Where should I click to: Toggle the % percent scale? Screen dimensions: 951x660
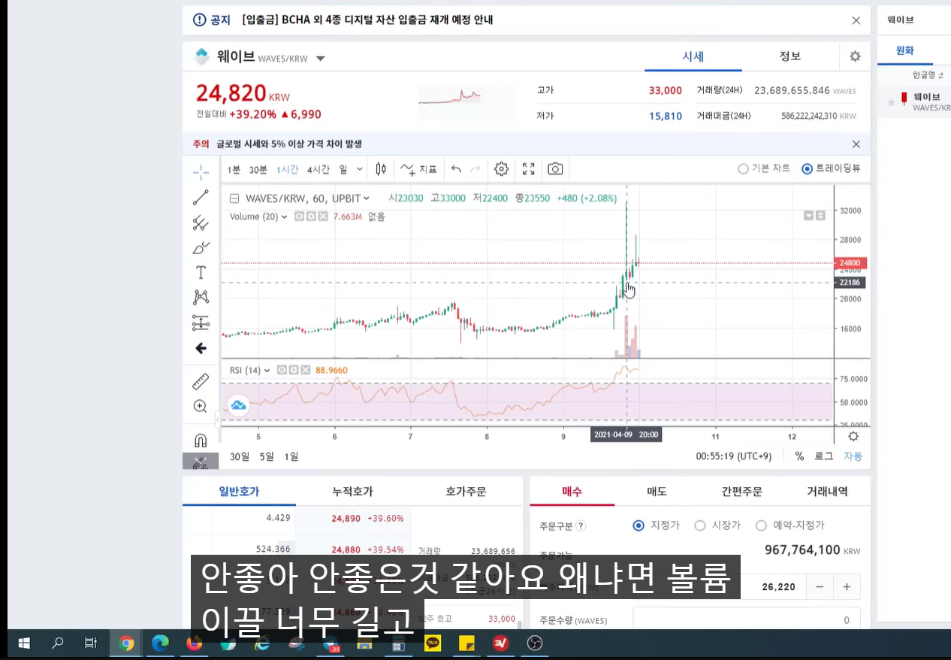point(799,456)
